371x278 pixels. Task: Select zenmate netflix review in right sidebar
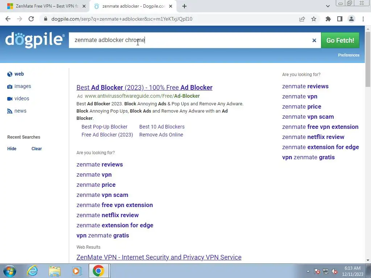click(313, 137)
